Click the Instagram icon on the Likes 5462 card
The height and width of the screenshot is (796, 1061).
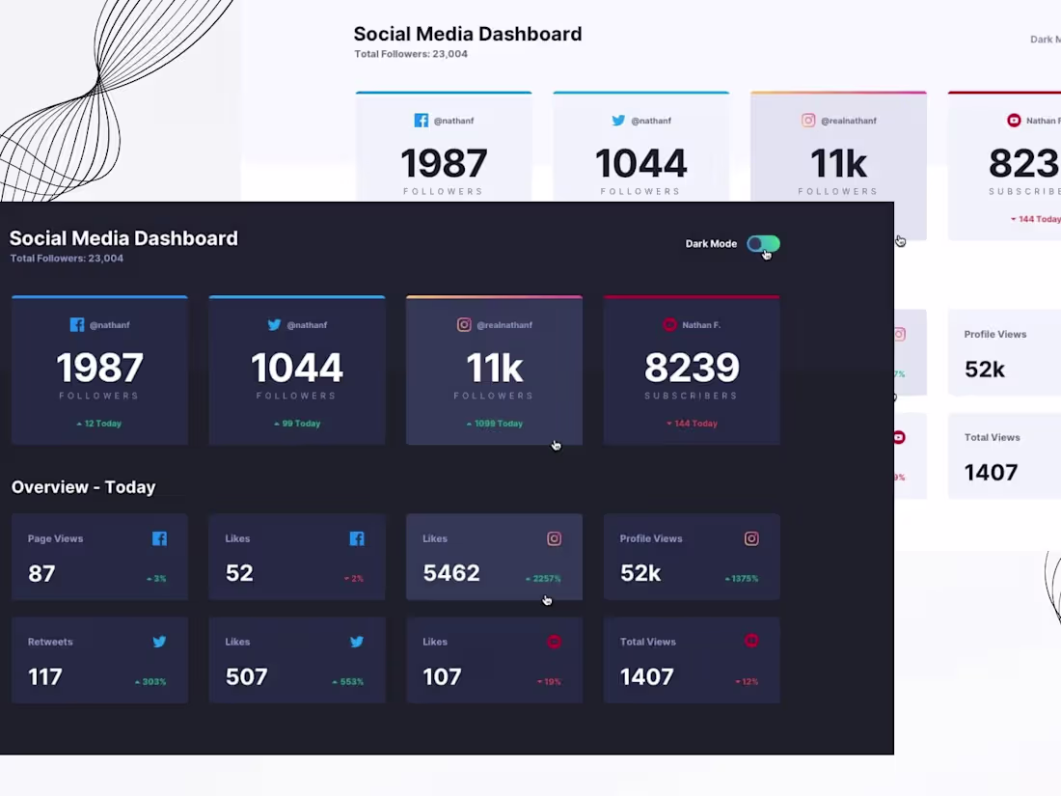[x=554, y=538]
